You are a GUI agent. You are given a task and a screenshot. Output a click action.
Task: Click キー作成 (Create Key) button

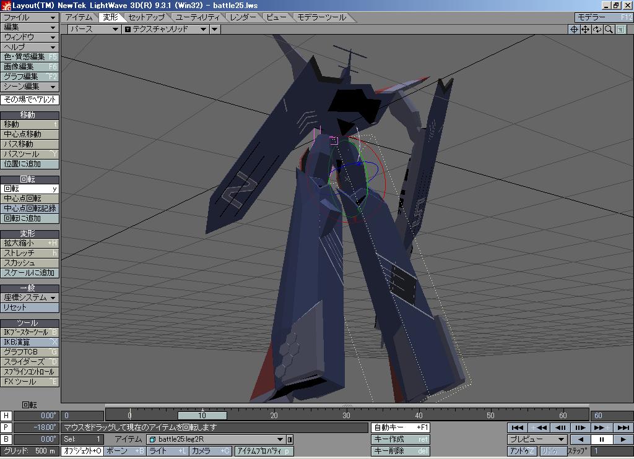(401, 439)
